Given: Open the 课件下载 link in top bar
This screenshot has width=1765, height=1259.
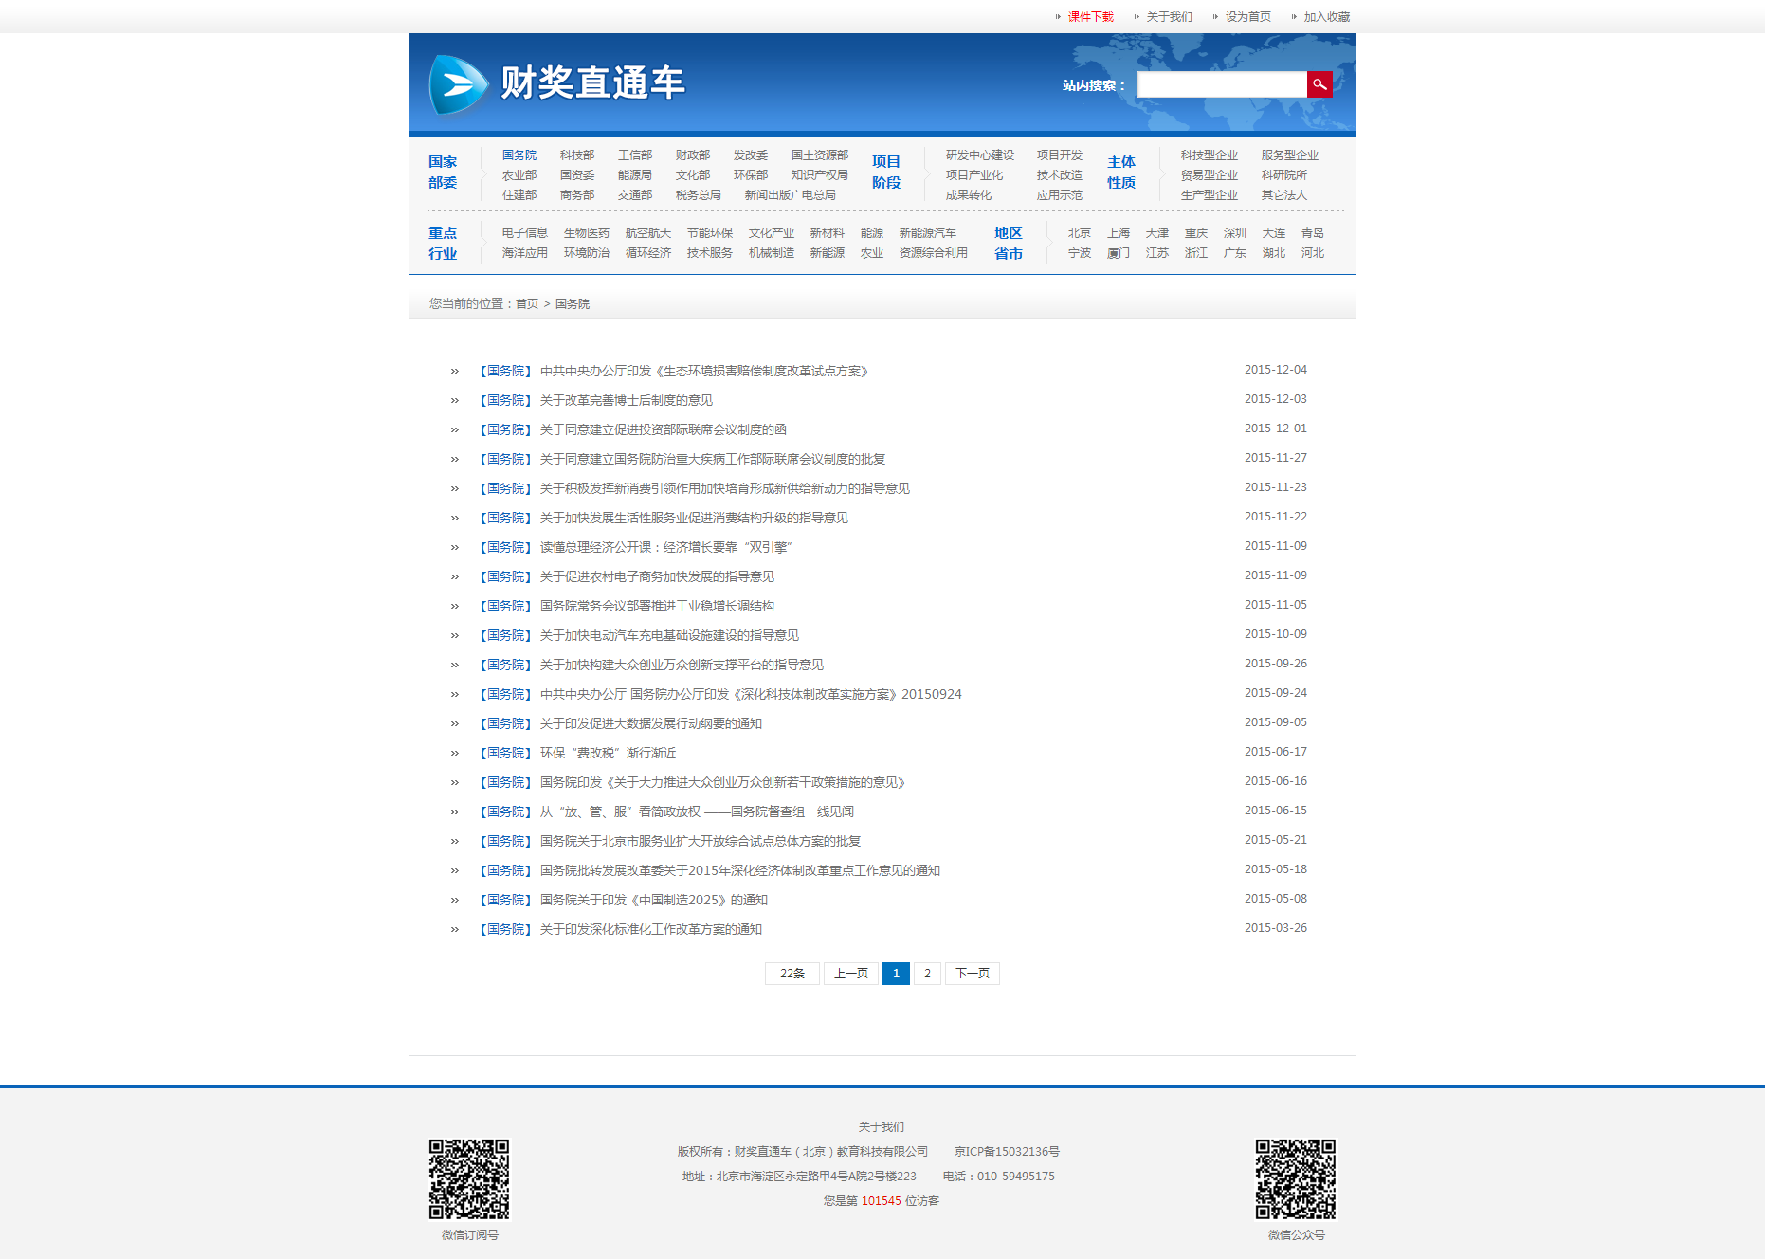Looking at the screenshot, I should tap(1090, 17).
